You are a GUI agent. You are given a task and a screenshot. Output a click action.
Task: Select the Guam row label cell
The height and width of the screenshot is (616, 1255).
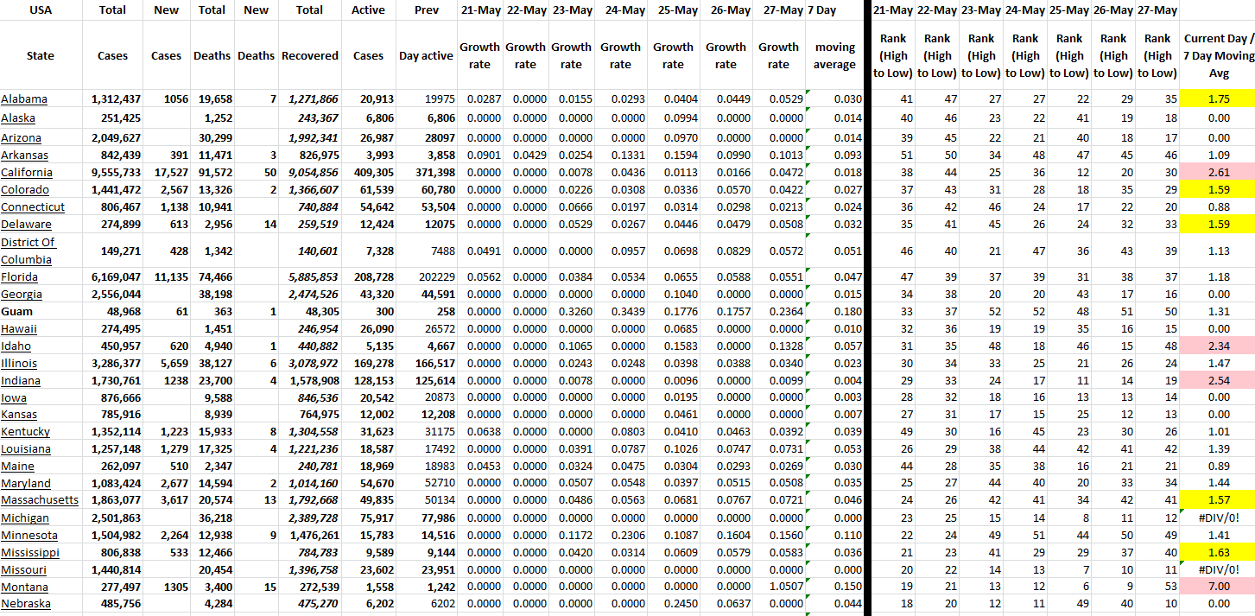[x=16, y=311]
